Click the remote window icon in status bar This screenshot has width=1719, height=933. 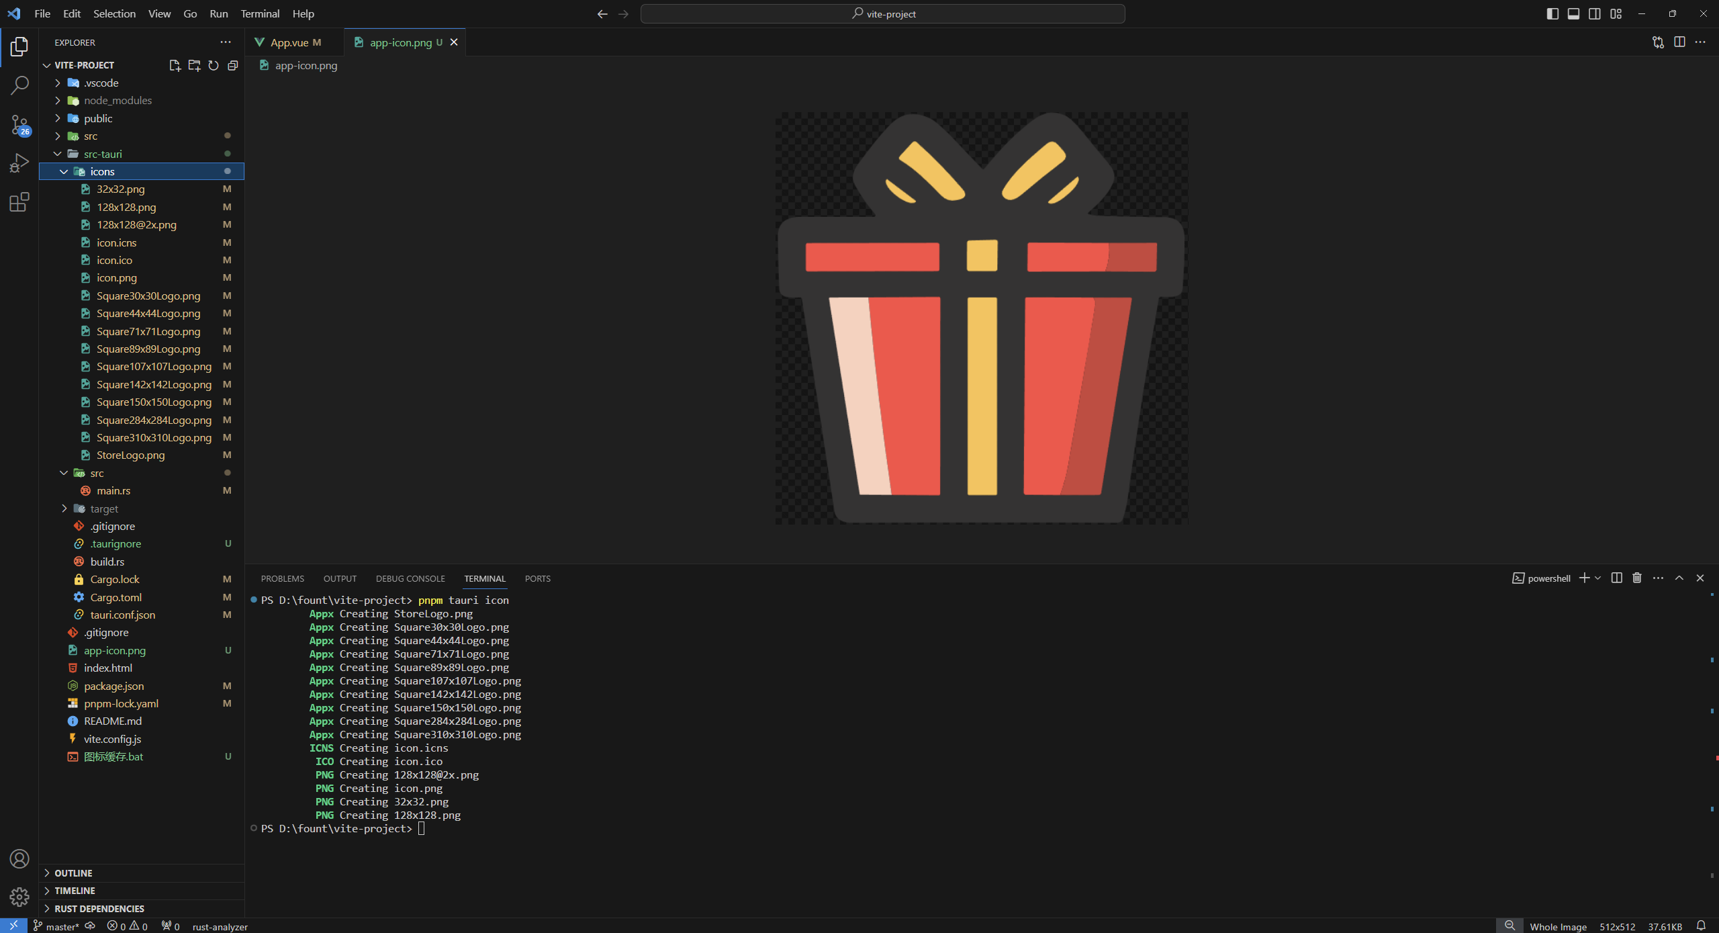[13, 926]
